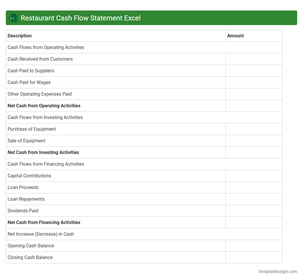This screenshot has width=303, height=280.
Task: Click the Purchase of Equipment amount cell
Action: point(254,129)
